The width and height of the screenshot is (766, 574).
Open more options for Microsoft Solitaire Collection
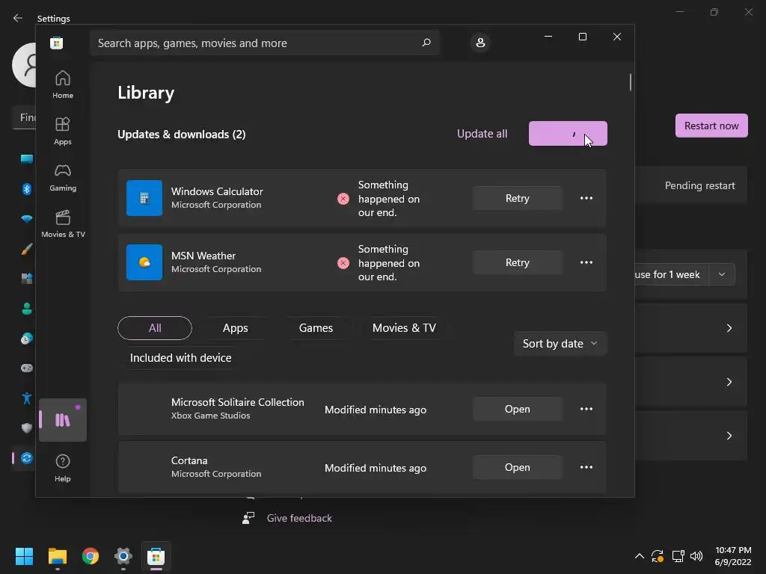(586, 409)
